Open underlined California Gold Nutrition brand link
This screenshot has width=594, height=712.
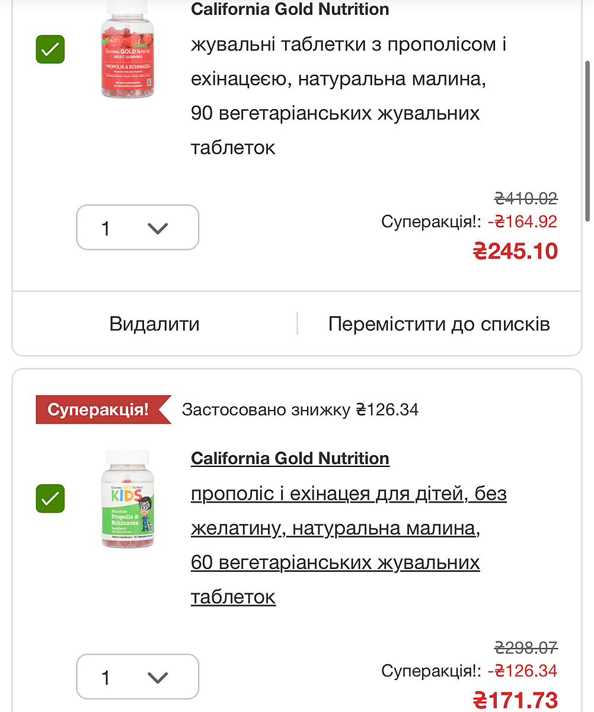pyautogui.click(x=290, y=459)
